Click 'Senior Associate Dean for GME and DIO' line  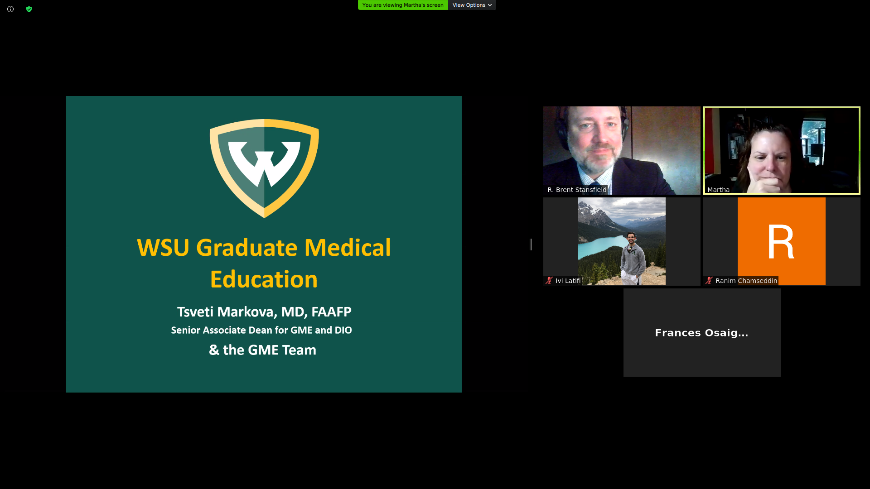point(261,331)
